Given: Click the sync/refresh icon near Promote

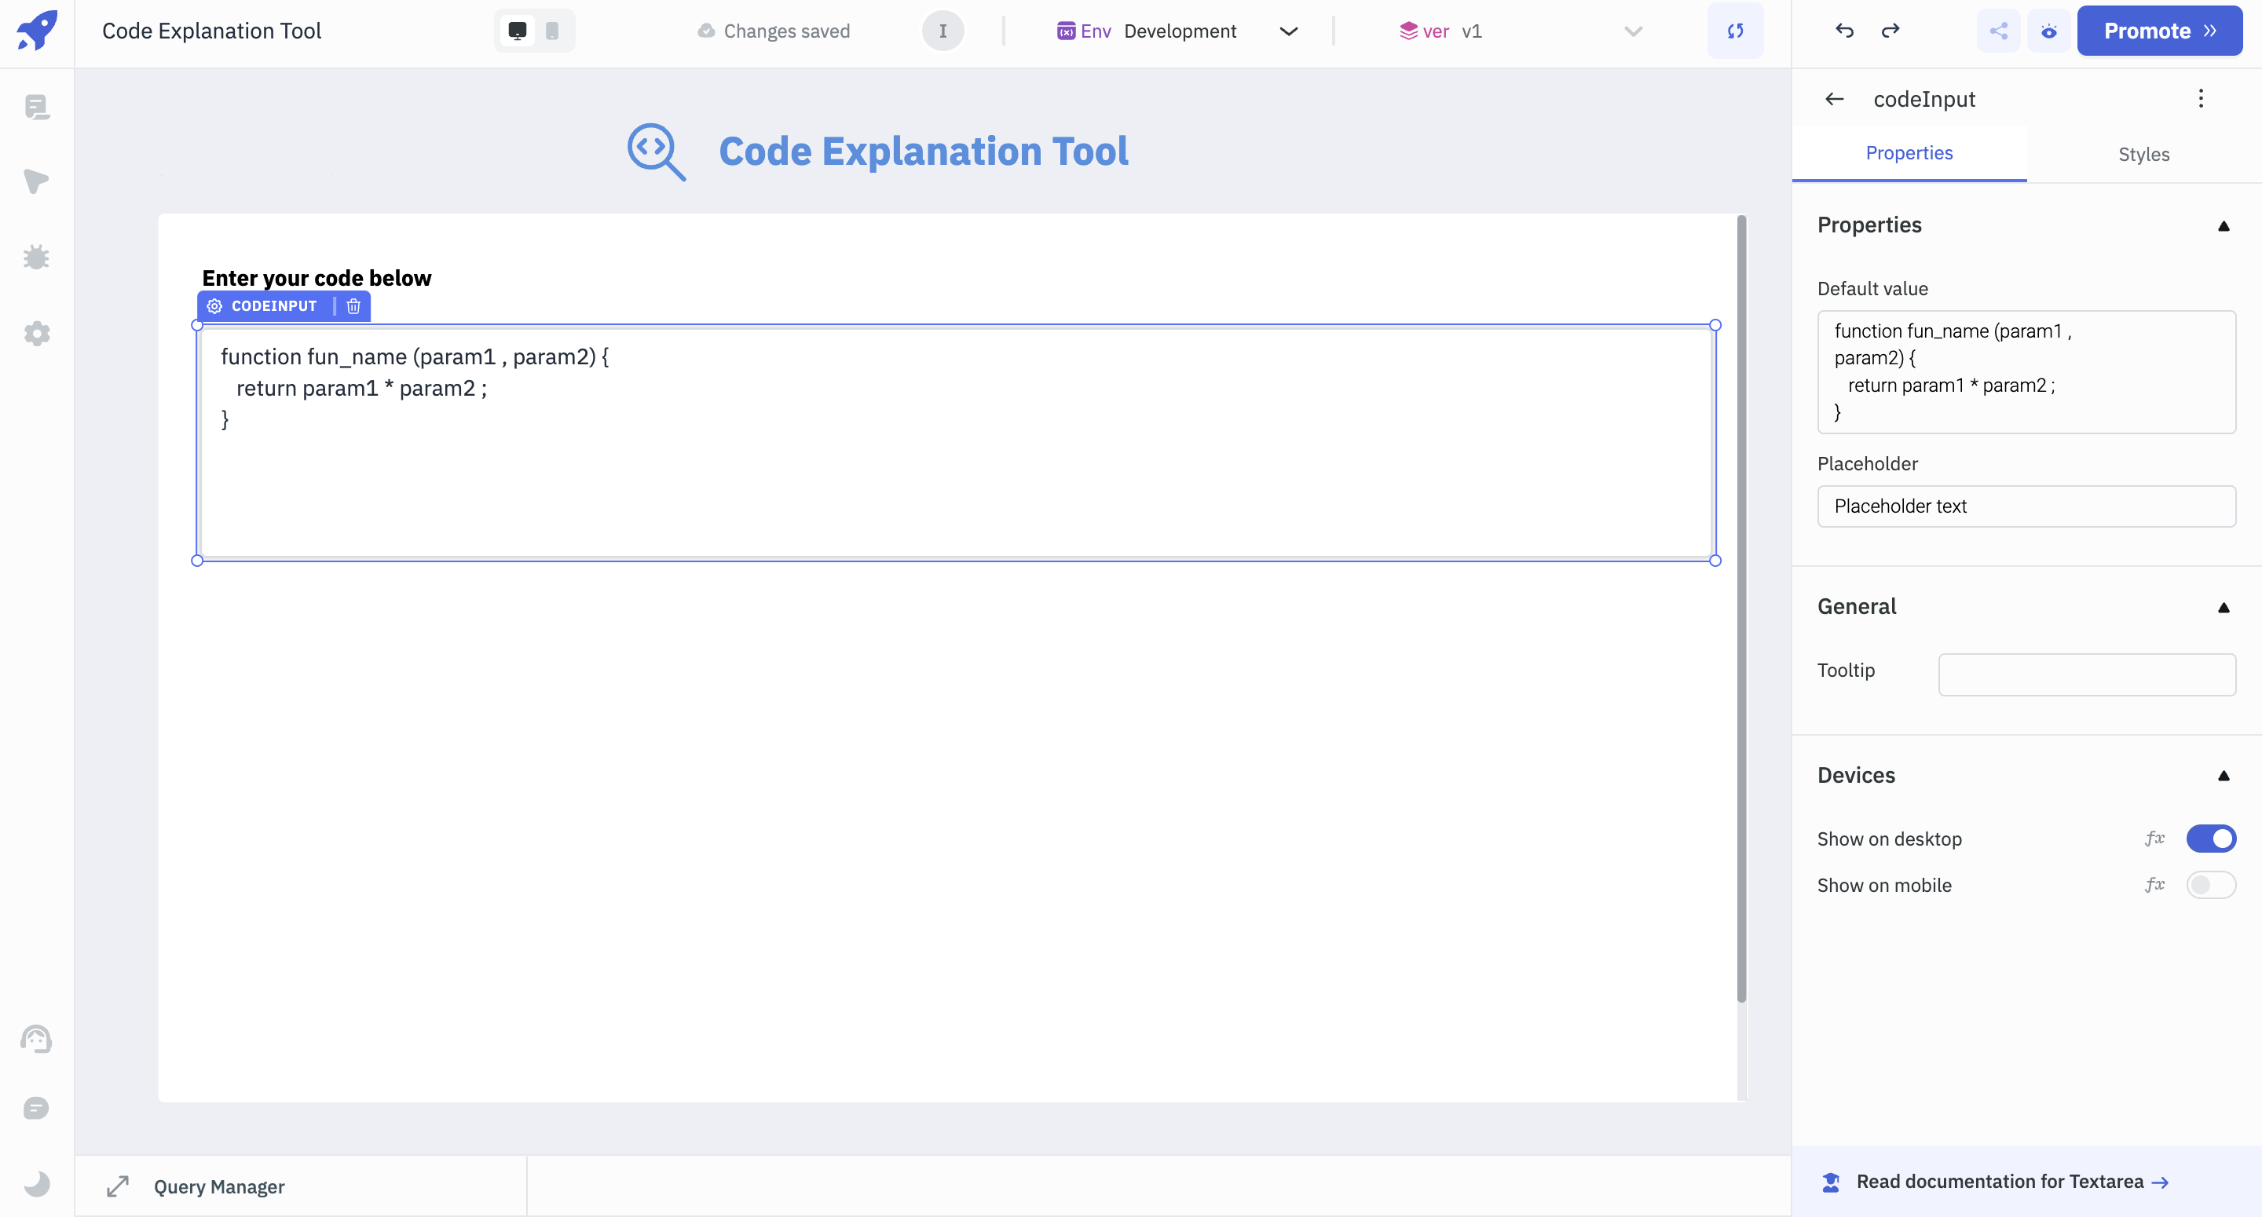Looking at the screenshot, I should click(x=1736, y=31).
